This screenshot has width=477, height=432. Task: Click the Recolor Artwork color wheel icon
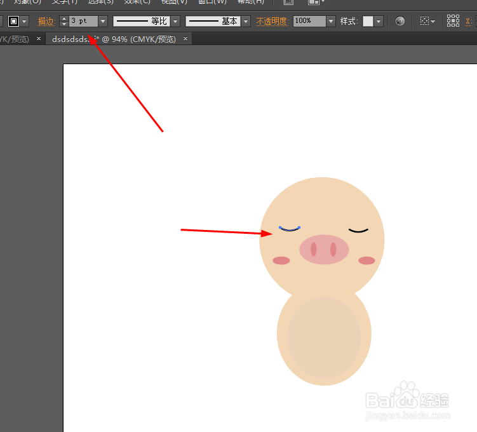400,21
